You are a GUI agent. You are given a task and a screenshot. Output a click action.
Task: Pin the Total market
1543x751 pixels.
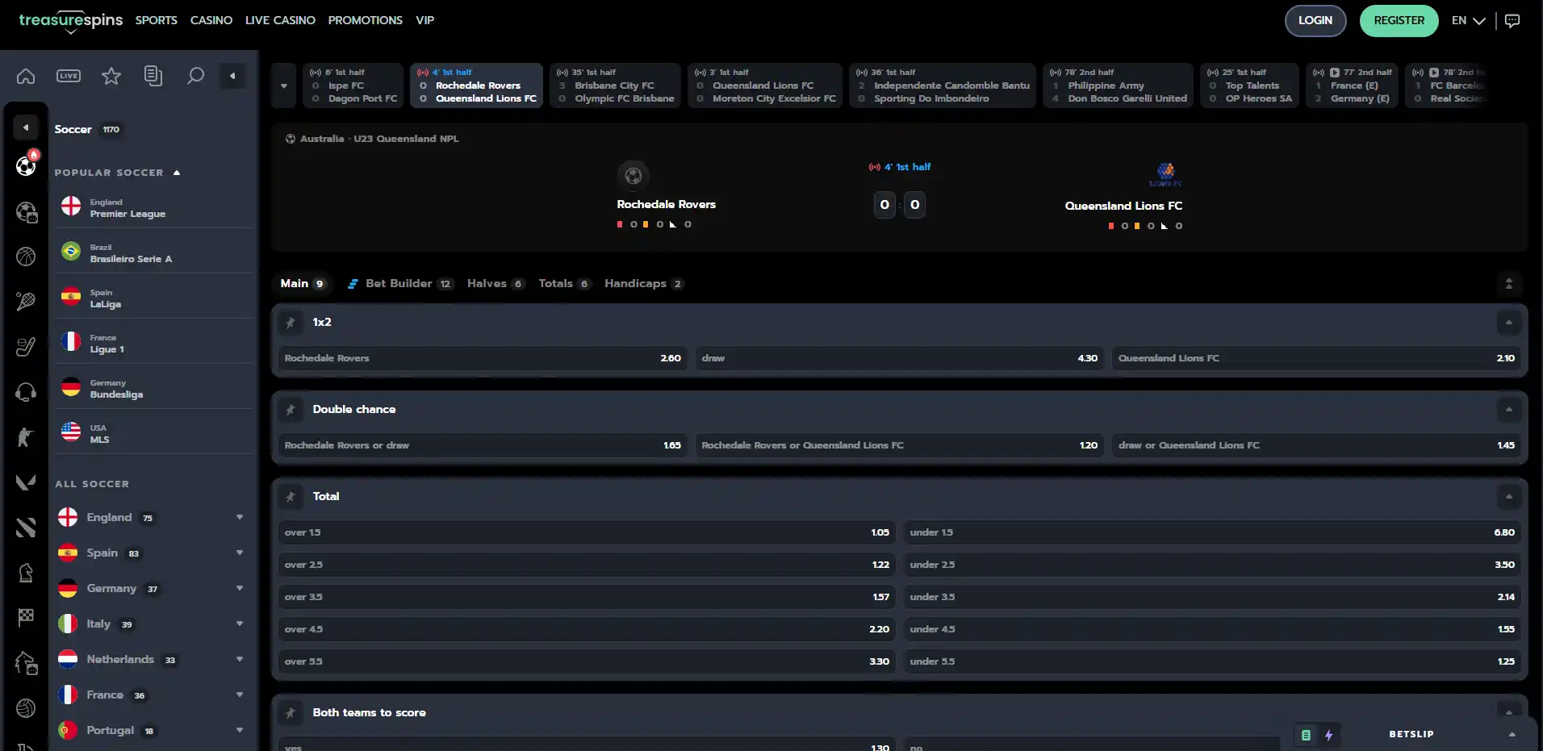291,497
